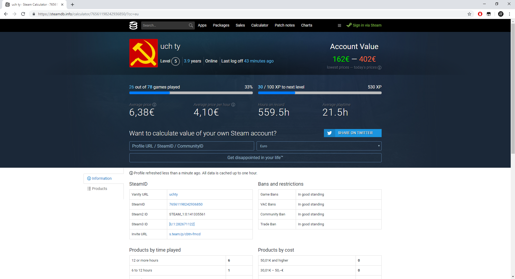Click the 50,01€ and higher row
This screenshot has width=515, height=279.
(320, 260)
